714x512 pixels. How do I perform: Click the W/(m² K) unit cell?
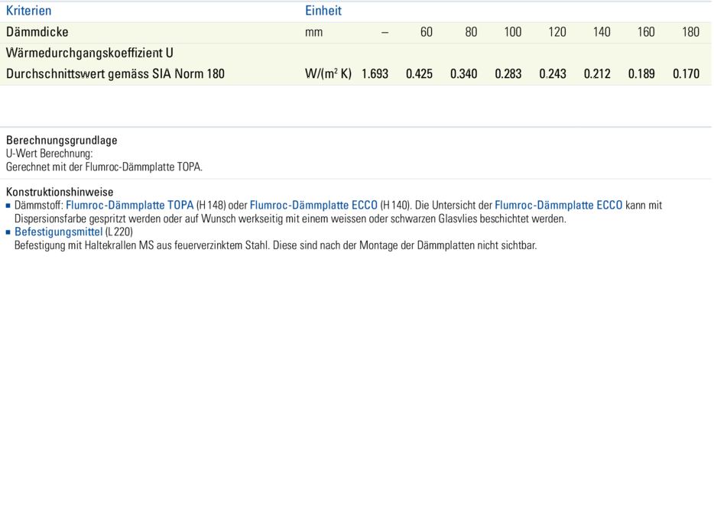tap(328, 75)
